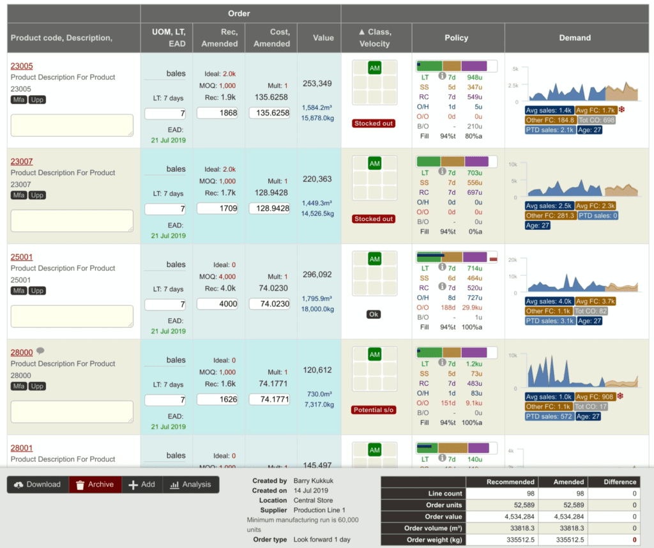Click the Download cloud icon
This screenshot has height=548, width=654.
tap(18, 484)
